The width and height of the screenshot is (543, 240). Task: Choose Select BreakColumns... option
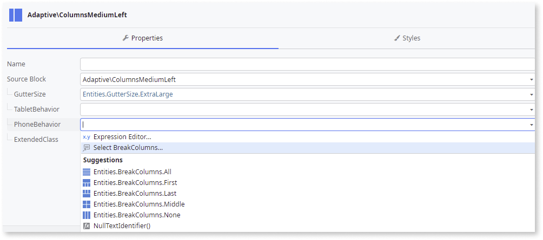click(x=128, y=148)
